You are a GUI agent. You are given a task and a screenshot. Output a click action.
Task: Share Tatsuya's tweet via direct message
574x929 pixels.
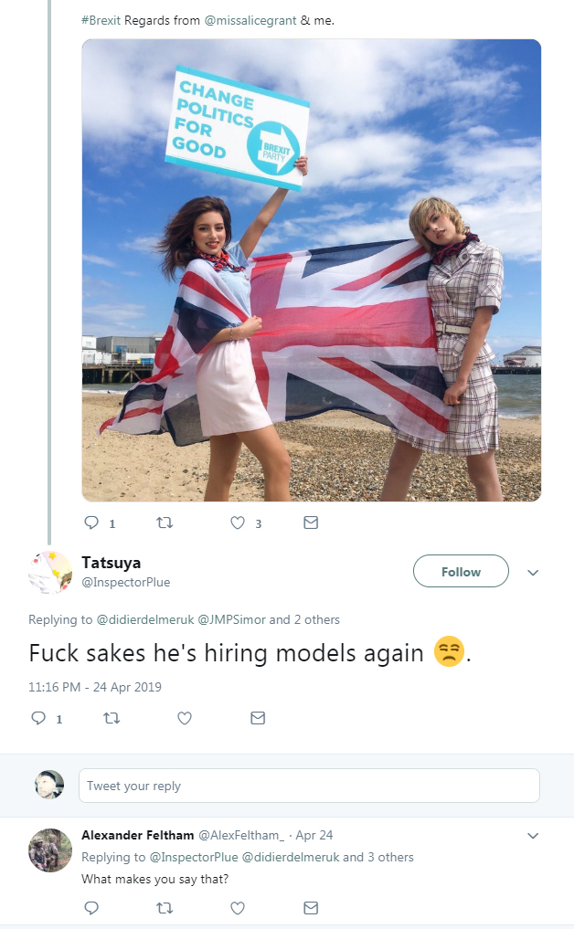click(x=258, y=719)
